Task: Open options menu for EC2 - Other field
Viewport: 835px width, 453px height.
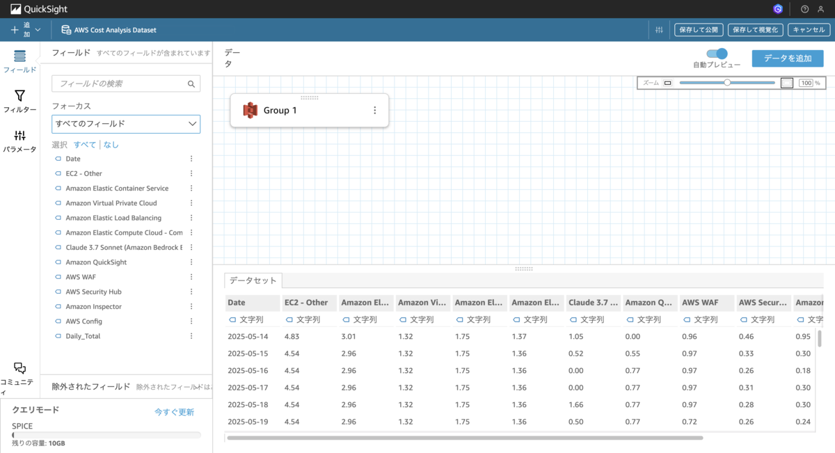Action: (x=191, y=173)
